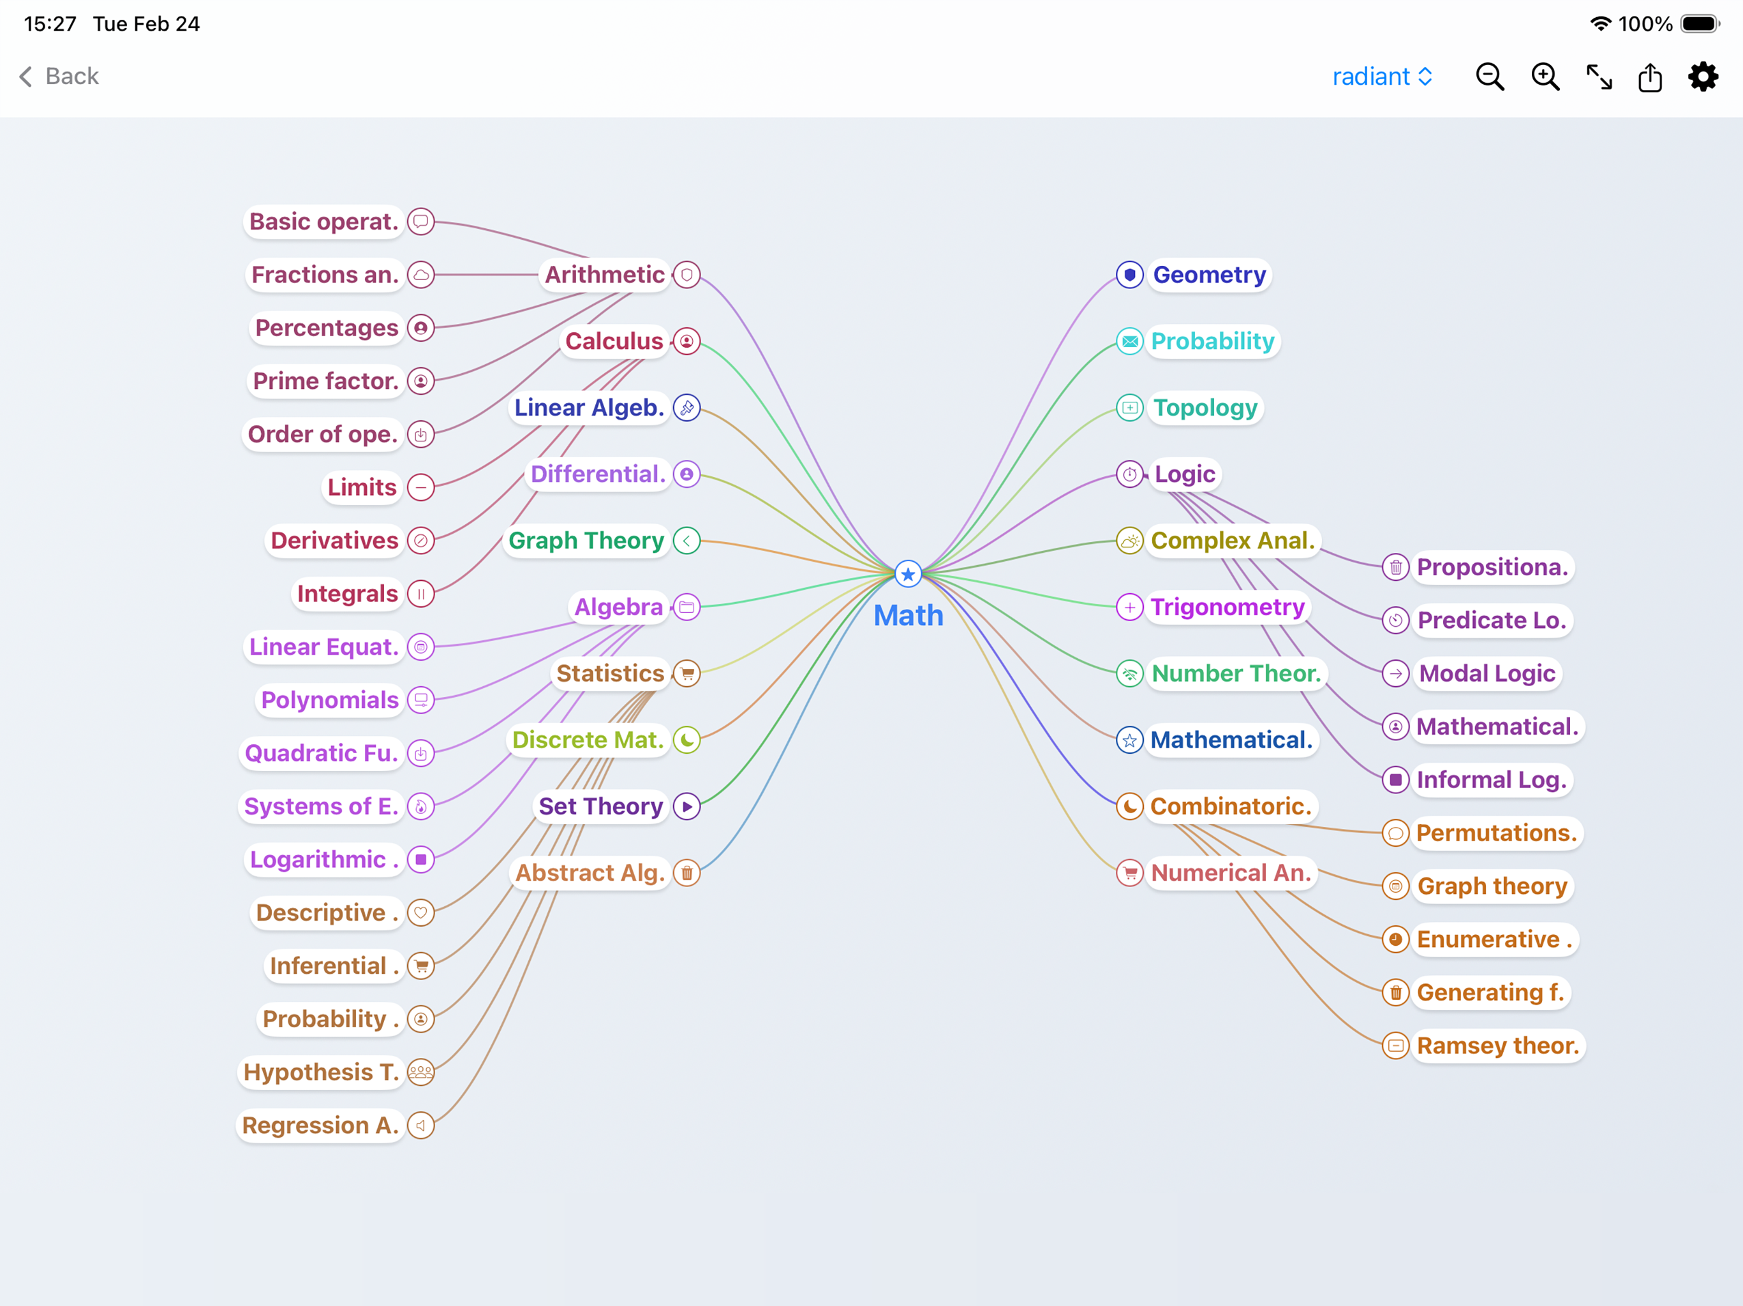Open the radiant theme dropdown
This screenshot has width=1743, height=1306.
[x=1381, y=77]
